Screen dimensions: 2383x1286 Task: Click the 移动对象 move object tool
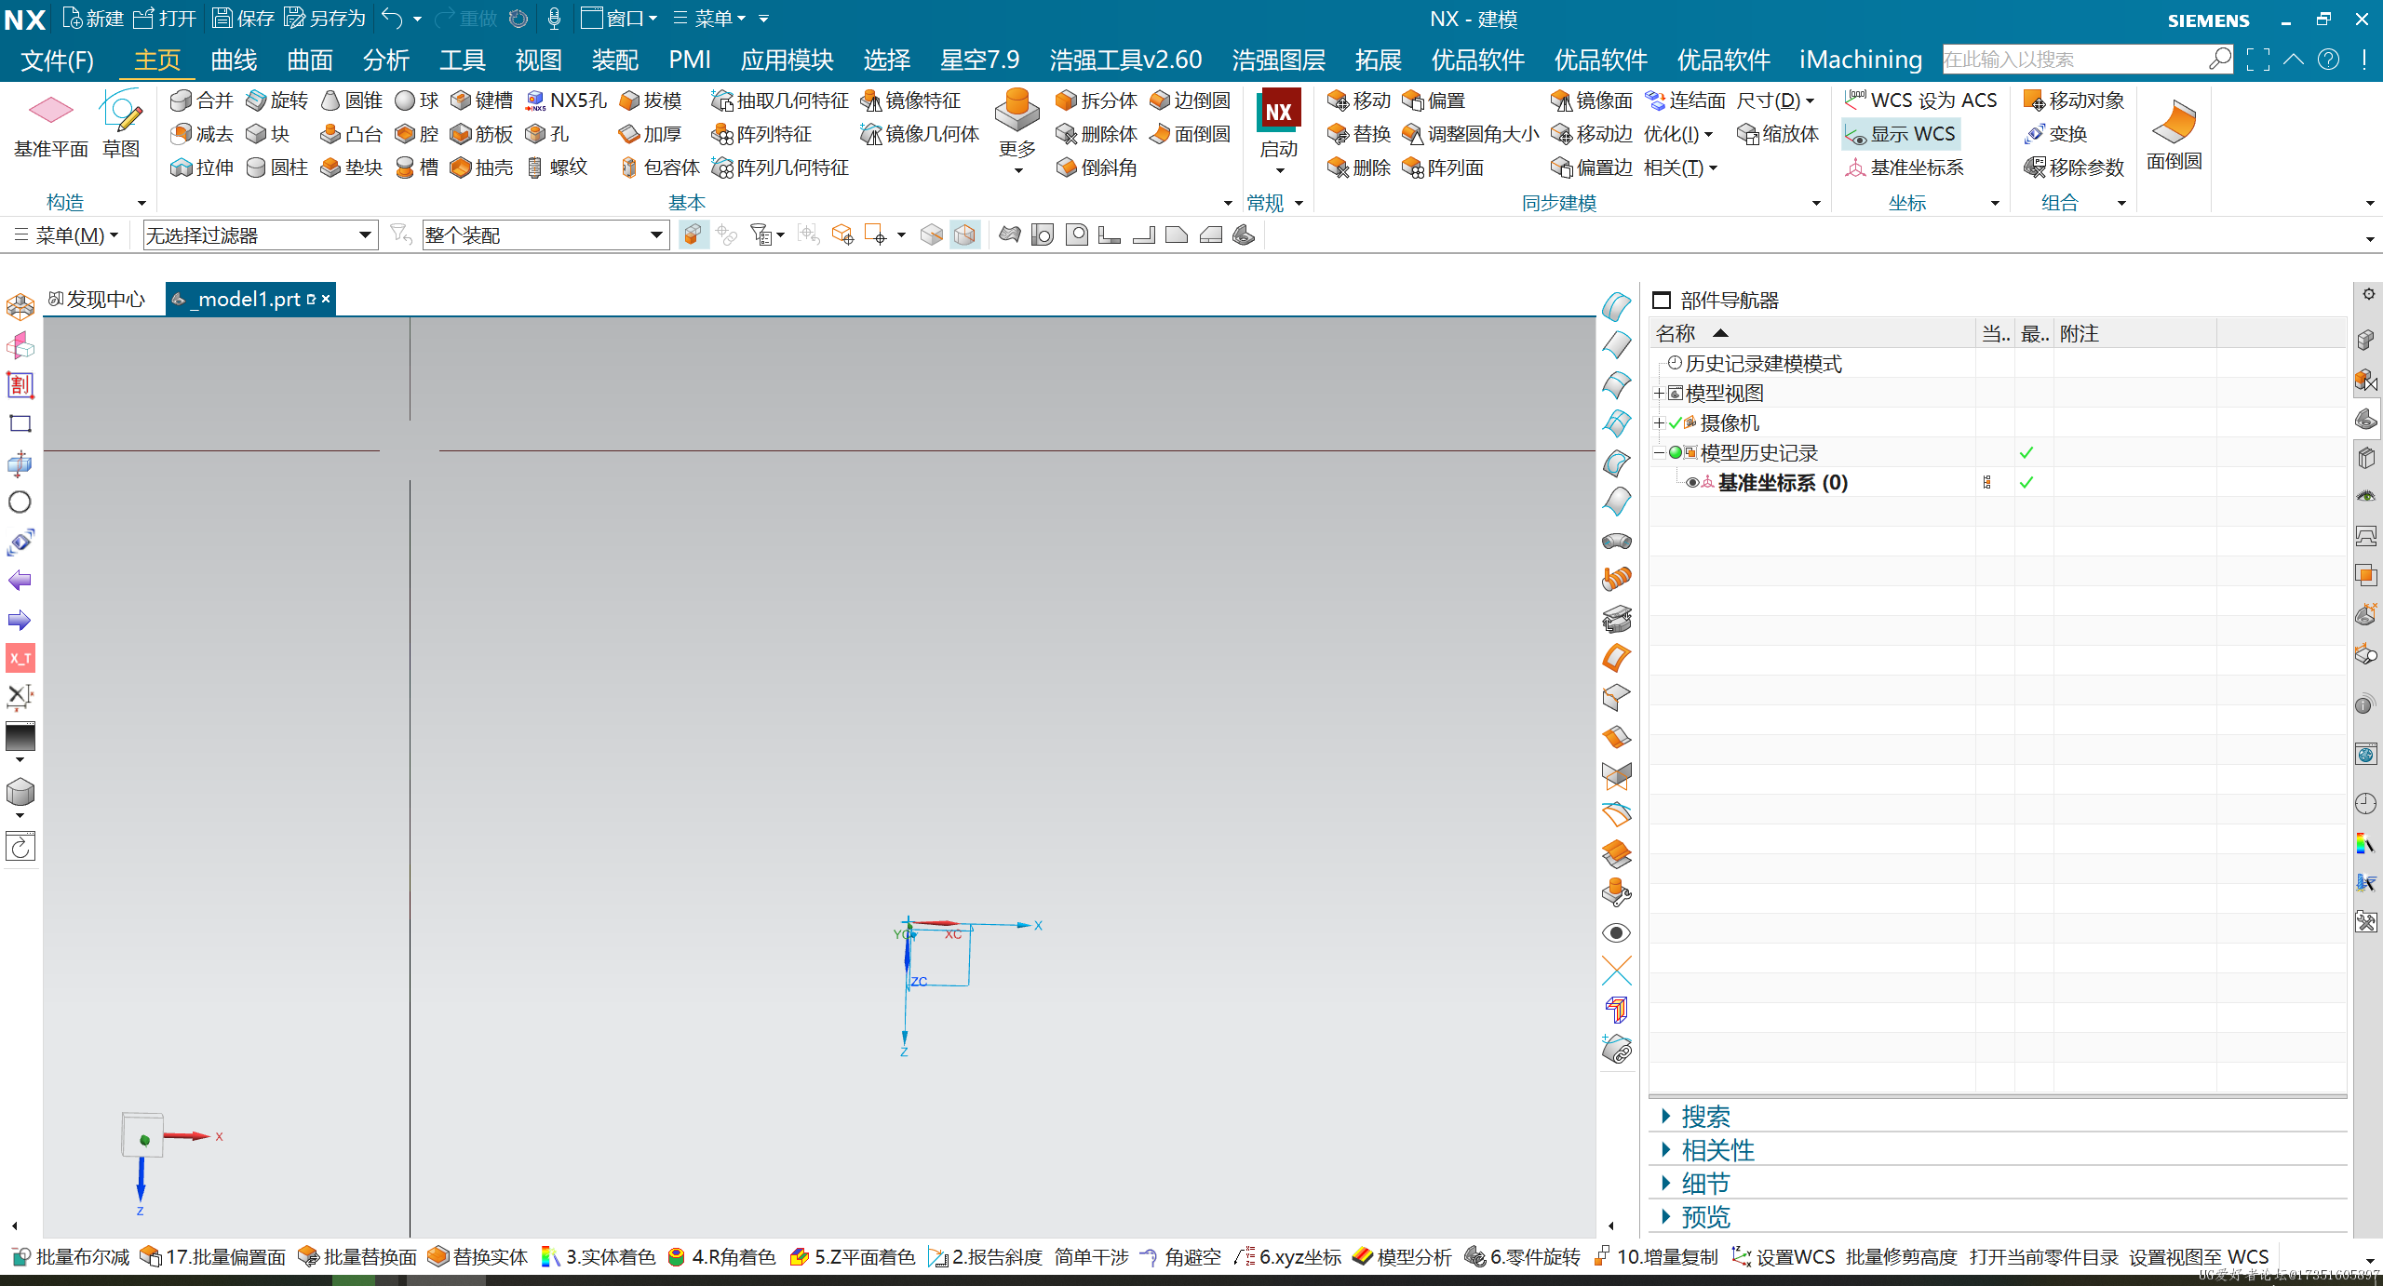[x=2074, y=100]
